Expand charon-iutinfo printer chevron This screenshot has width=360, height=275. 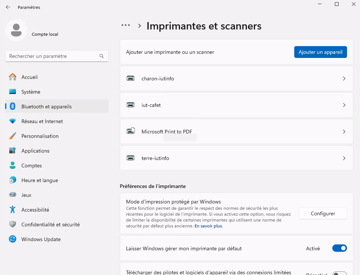pyautogui.click(x=344, y=79)
